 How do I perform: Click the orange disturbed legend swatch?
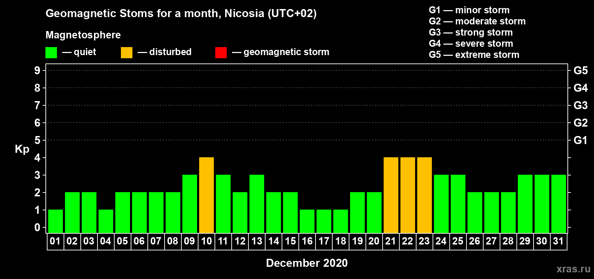[x=126, y=53]
